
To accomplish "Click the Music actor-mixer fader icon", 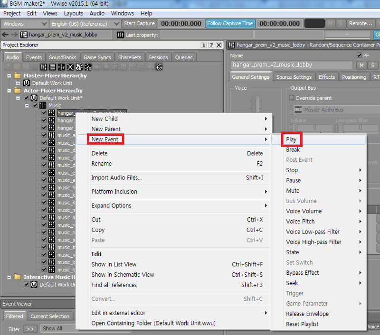I will click(x=43, y=105).
